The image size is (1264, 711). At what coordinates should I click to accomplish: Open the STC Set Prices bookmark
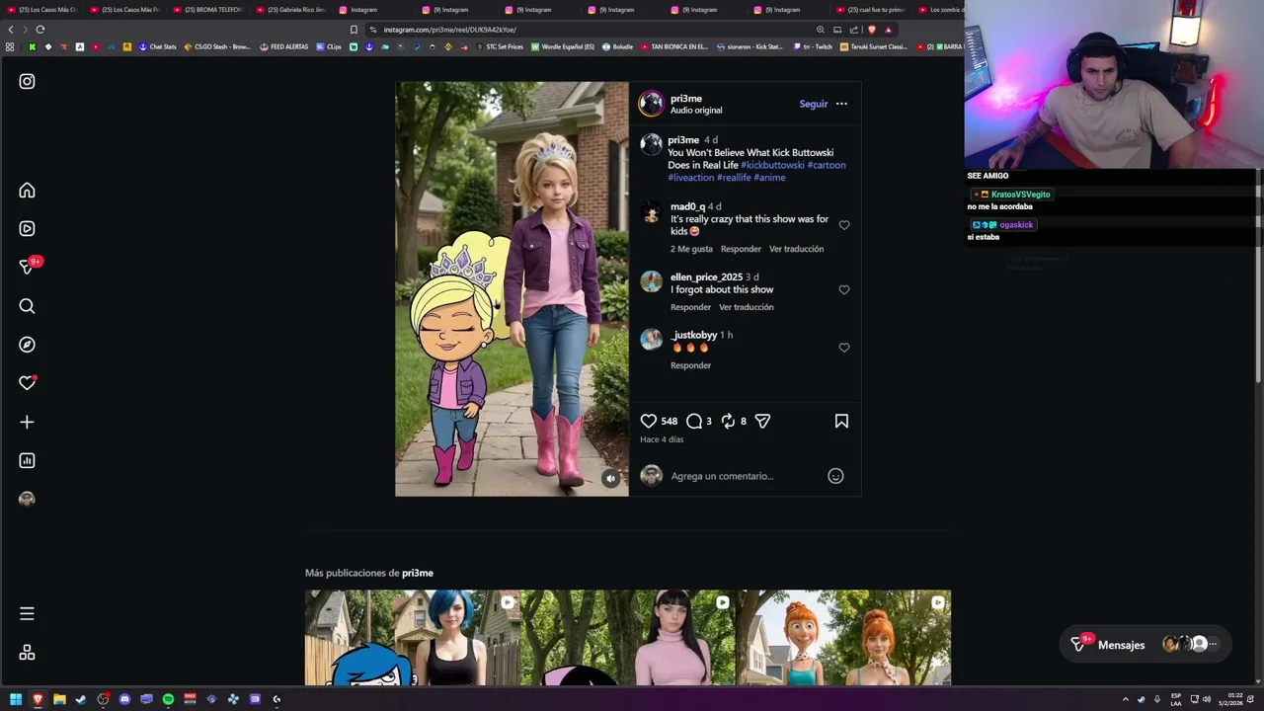coord(500,46)
